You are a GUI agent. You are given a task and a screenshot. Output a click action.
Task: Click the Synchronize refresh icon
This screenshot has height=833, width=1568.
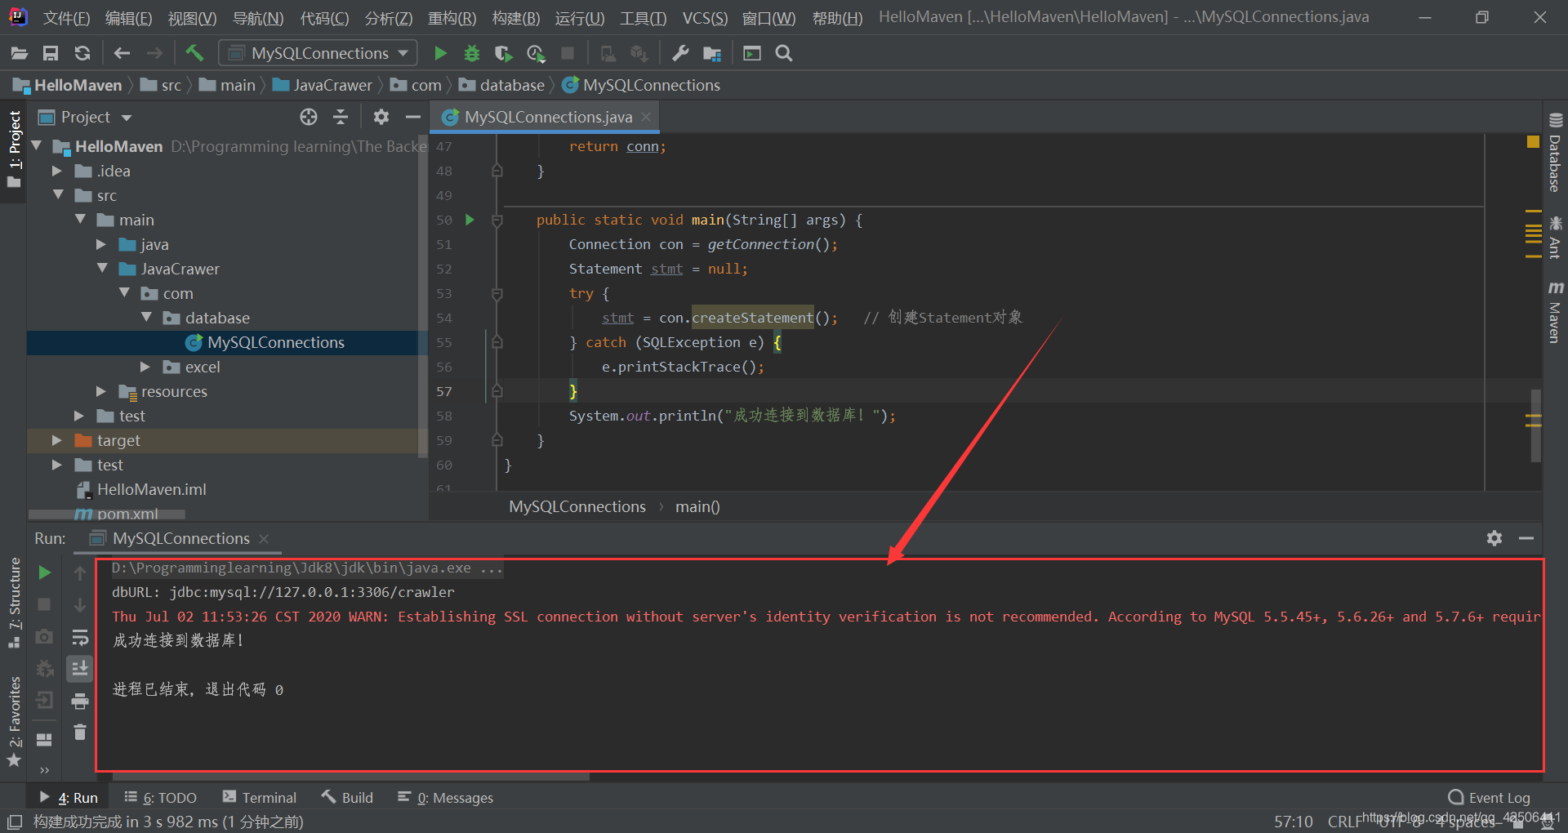coord(82,54)
